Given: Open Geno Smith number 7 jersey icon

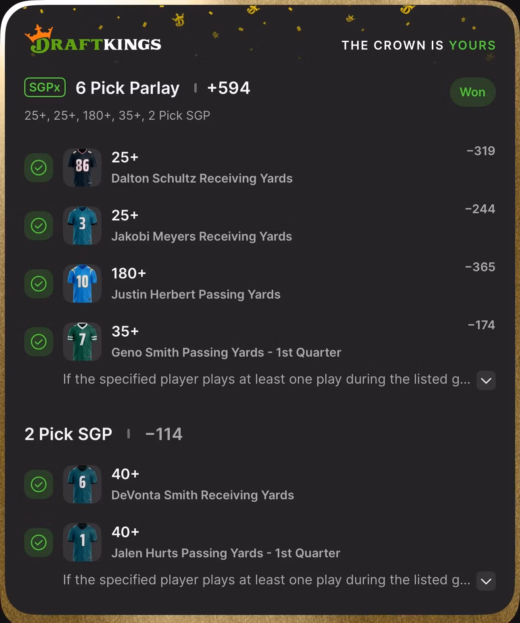Looking at the screenshot, I should 82,341.
